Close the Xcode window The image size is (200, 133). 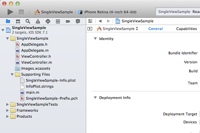[4, 4]
